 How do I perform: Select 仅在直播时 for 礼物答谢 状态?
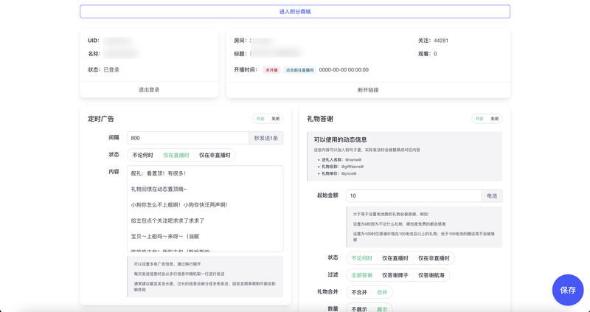[395, 258]
